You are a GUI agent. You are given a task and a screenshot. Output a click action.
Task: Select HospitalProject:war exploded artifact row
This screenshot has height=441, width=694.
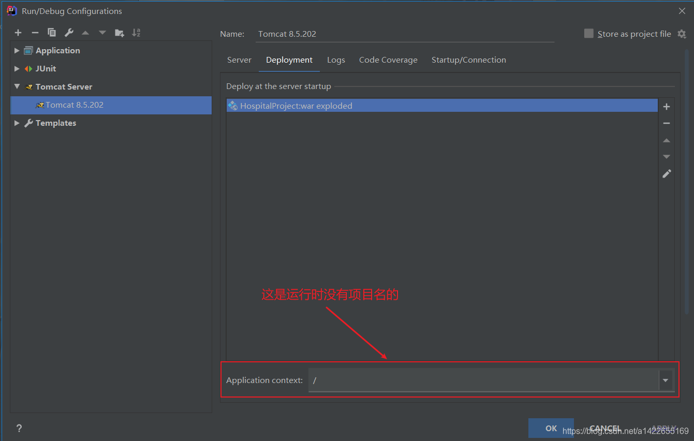coord(442,106)
